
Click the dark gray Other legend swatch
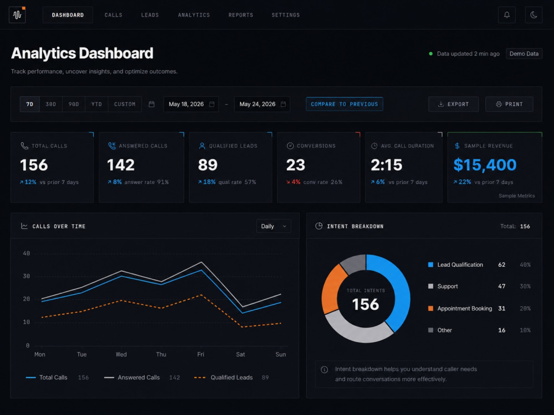[430, 330]
